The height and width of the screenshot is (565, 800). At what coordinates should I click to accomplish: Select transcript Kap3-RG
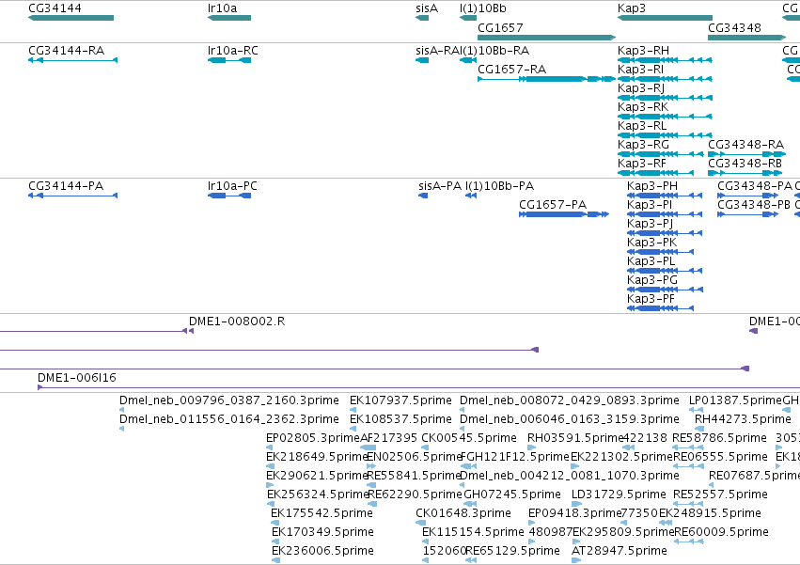(661, 154)
